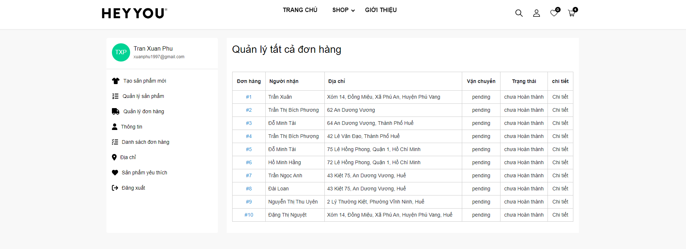
Task: Click Chi tiết for order #4
Action: 560,136
